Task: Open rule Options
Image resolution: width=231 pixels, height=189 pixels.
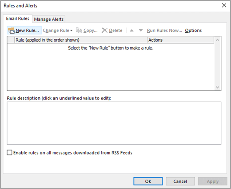Action: [x=193, y=31]
